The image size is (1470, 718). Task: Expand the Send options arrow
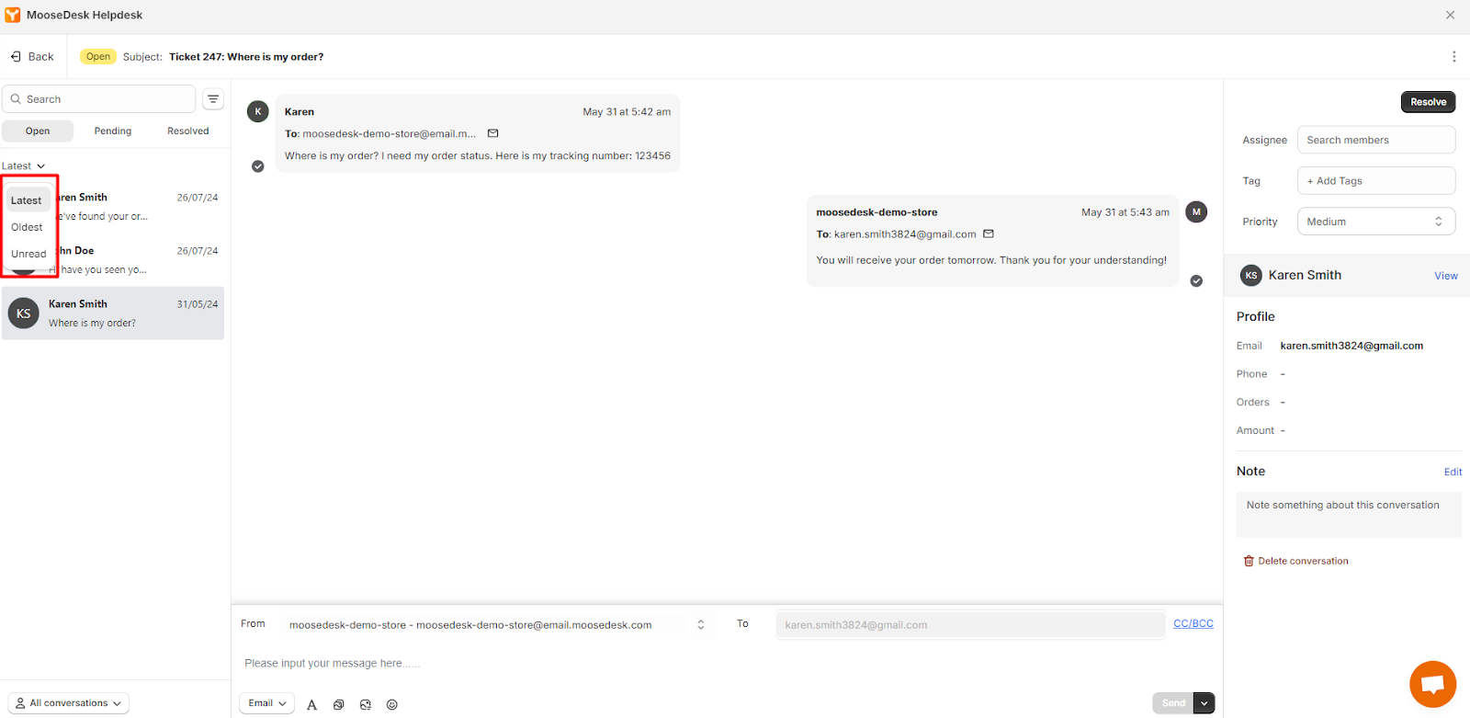click(x=1204, y=703)
